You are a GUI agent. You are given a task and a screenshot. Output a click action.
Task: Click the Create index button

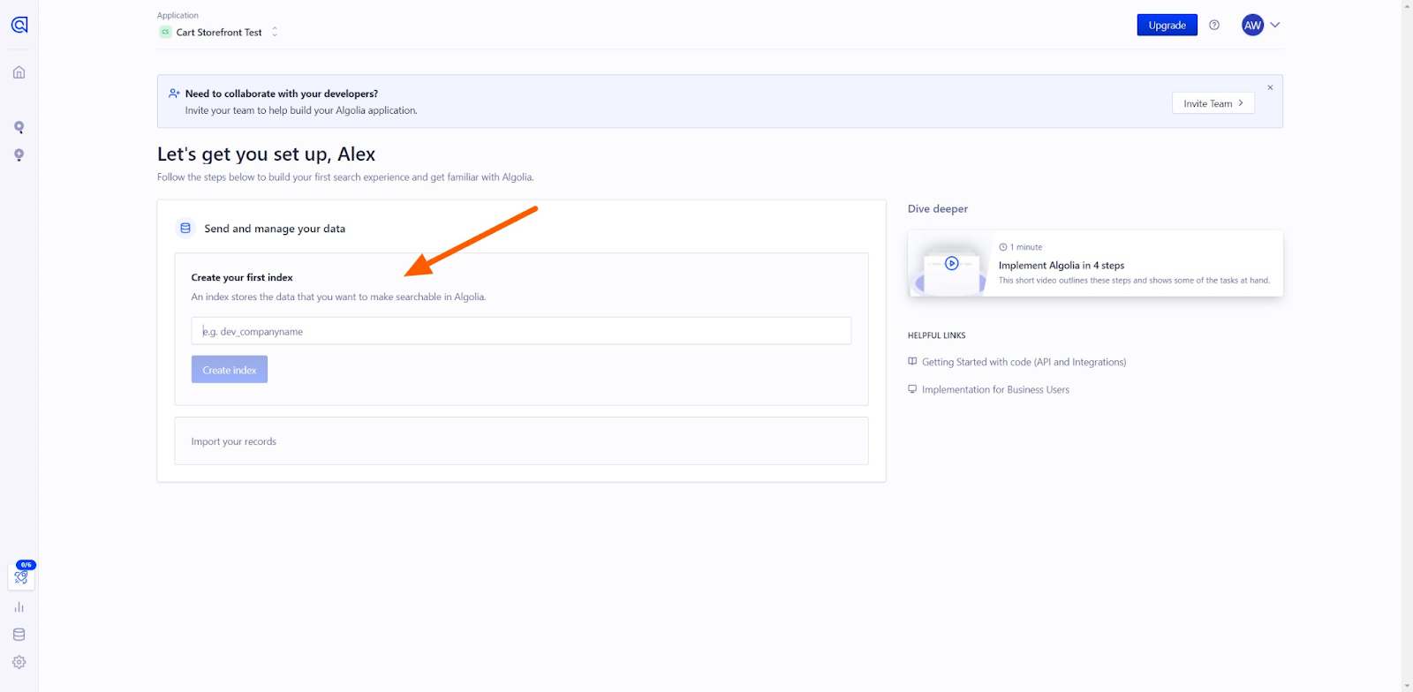click(x=230, y=370)
